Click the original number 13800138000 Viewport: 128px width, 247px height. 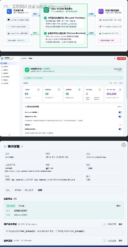pyautogui.click(x=21, y=211)
